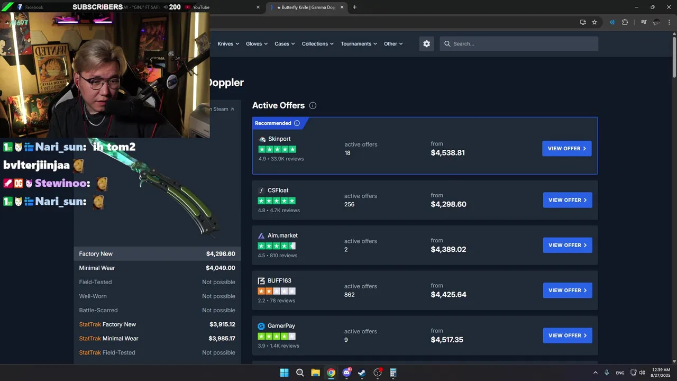Screen dimensions: 677x381
Task: View CSFloat offer
Action: click(568, 200)
